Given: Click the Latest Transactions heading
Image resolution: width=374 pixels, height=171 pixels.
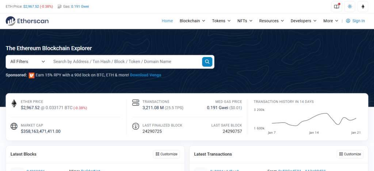Looking at the screenshot, I should (213, 154).
